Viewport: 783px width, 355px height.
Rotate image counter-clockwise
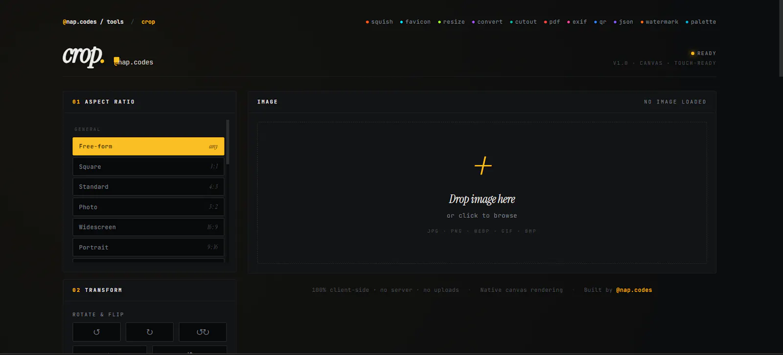96,332
